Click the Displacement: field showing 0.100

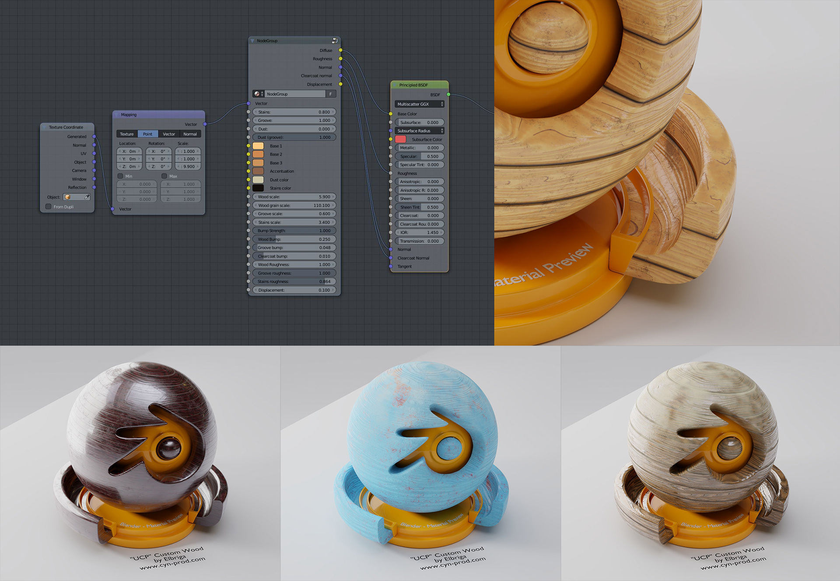[294, 290]
